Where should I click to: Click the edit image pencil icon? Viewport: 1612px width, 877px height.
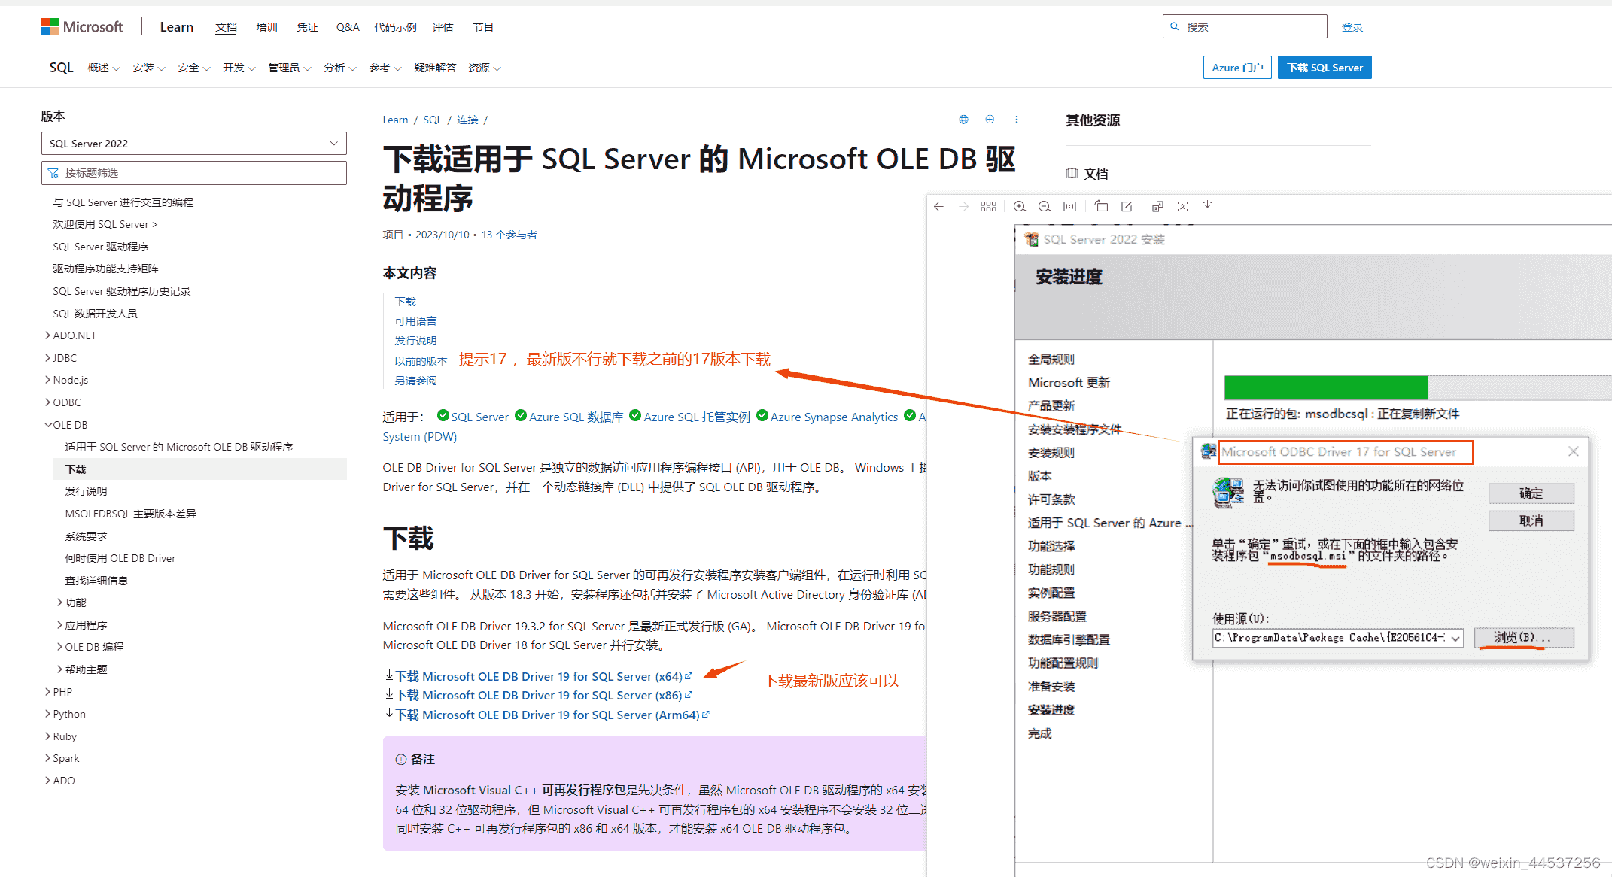1127,207
